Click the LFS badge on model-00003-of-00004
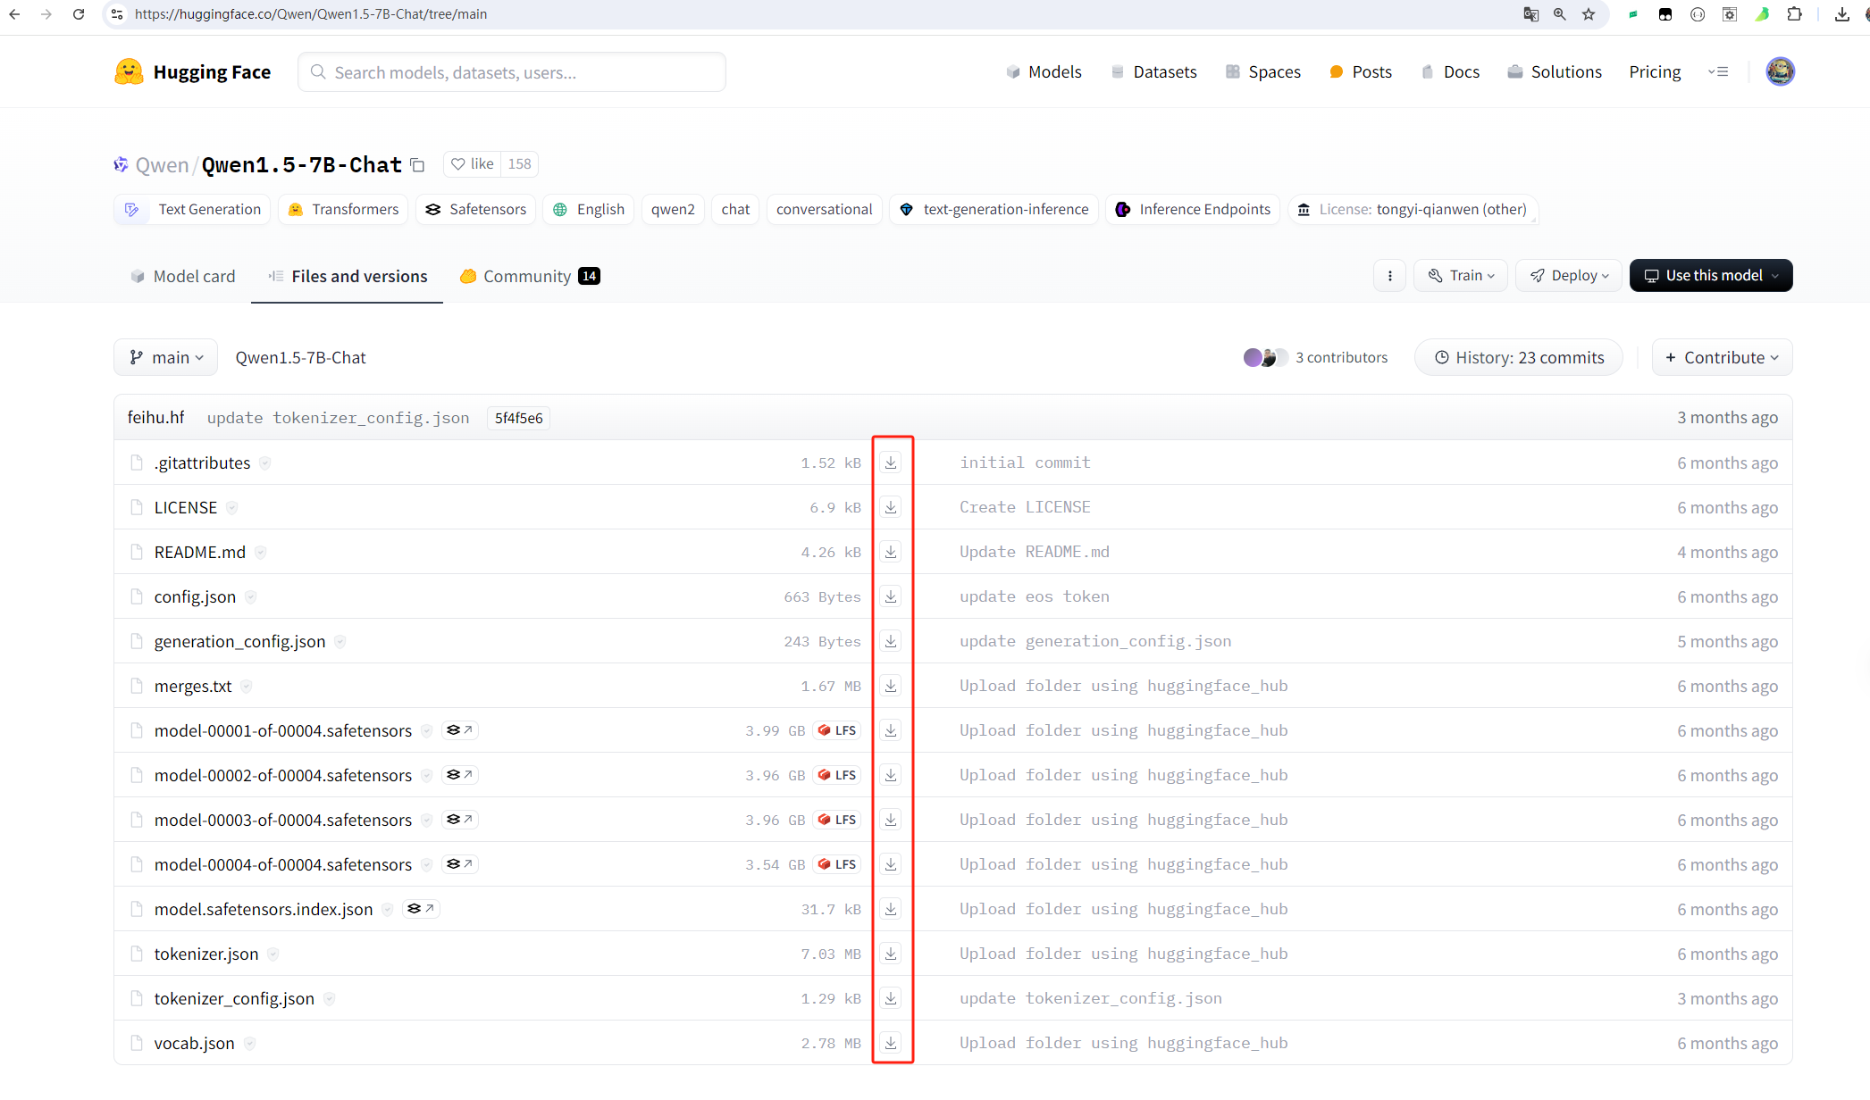This screenshot has height=1100, width=1870. point(837,820)
